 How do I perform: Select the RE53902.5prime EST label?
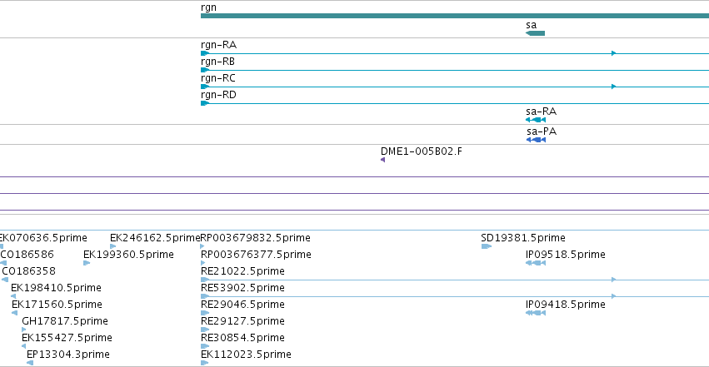242,288
